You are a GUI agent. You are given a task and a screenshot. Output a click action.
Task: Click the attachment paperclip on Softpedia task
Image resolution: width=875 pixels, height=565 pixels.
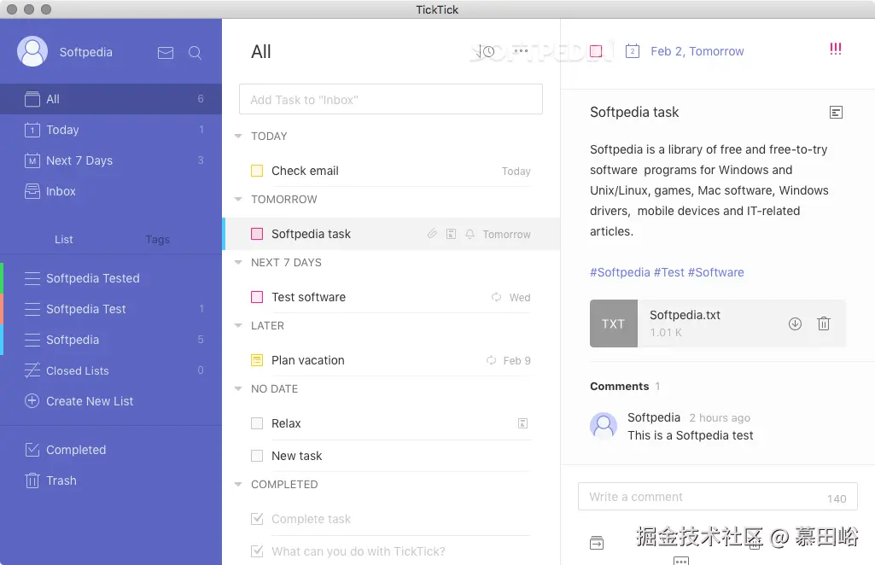[x=432, y=234]
